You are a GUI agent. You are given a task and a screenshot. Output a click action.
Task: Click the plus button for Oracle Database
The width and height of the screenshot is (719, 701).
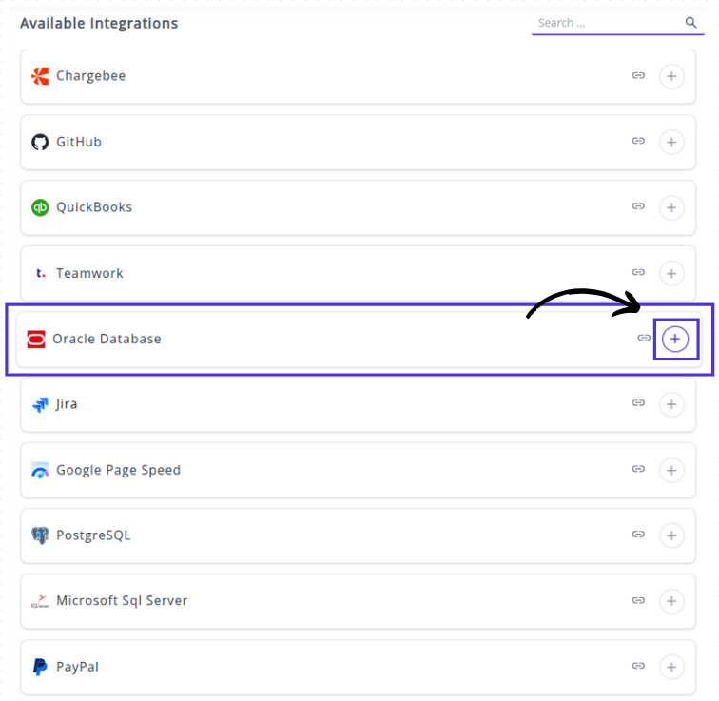675,340
